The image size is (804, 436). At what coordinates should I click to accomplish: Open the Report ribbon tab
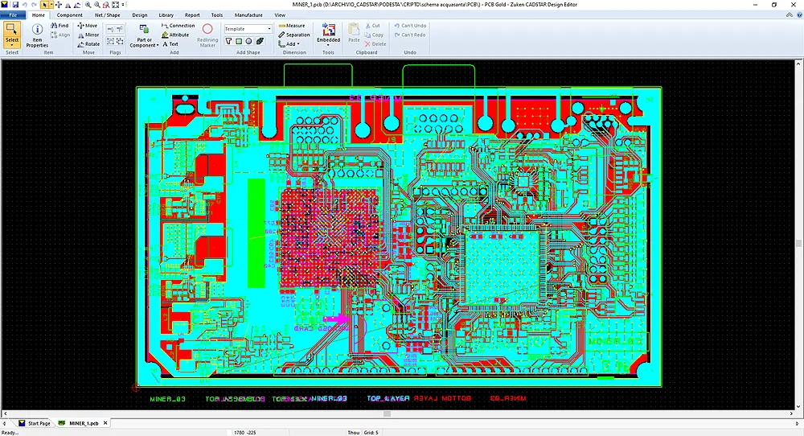tap(192, 14)
